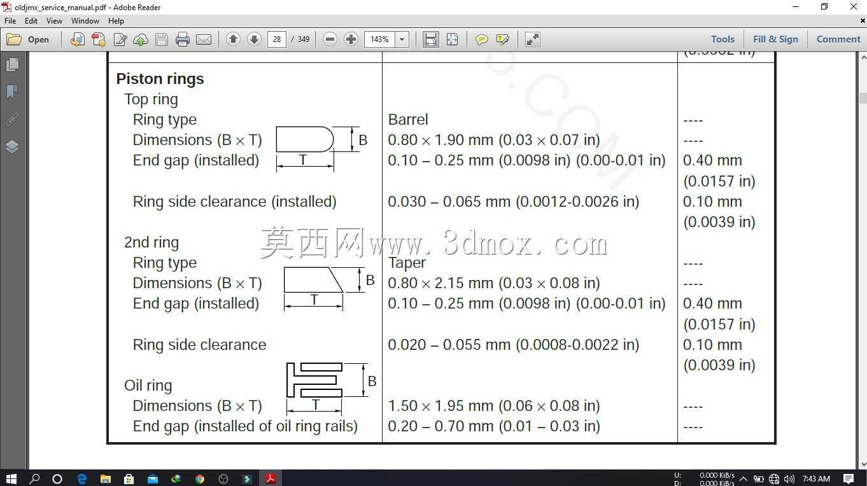Screen dimensions: 867x486
Task: Open the Help menu
Action: 116,21
